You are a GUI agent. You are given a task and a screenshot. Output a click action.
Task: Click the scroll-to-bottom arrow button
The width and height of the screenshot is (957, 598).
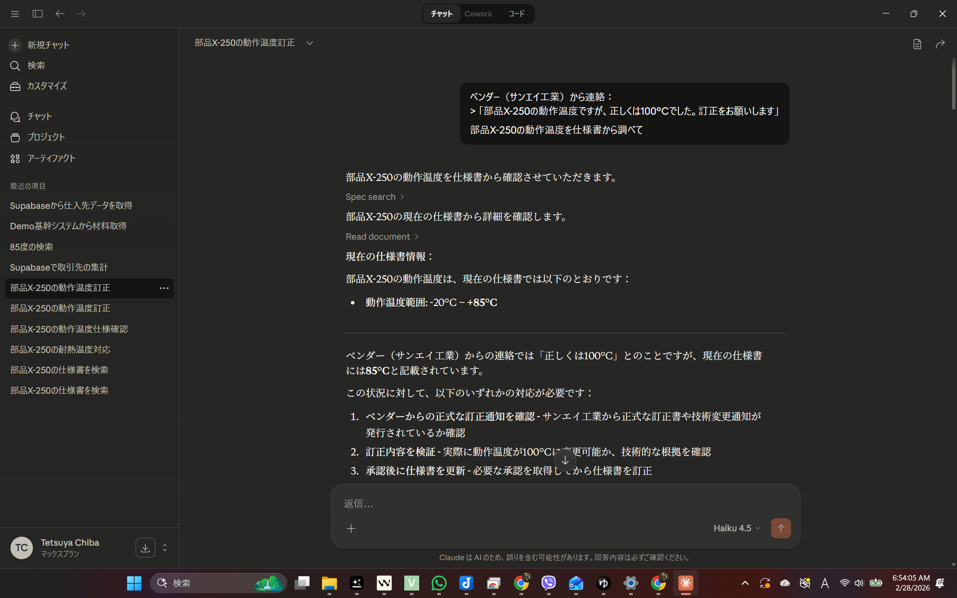point(565,460)
